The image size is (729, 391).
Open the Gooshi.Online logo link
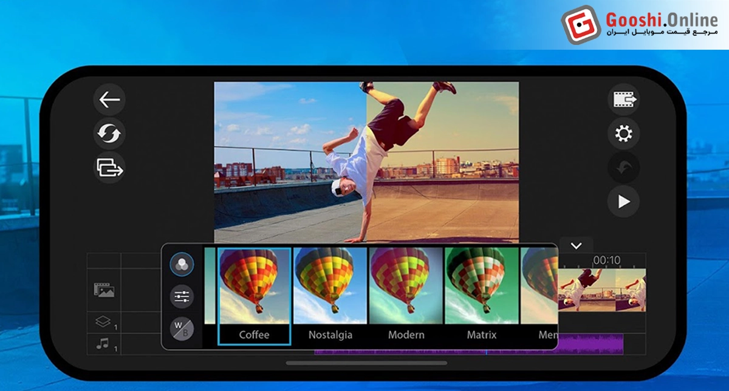pos(638,25)
